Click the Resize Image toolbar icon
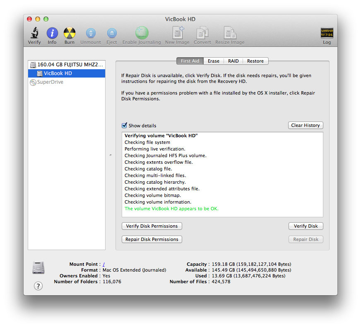 (x=230, y=33)
